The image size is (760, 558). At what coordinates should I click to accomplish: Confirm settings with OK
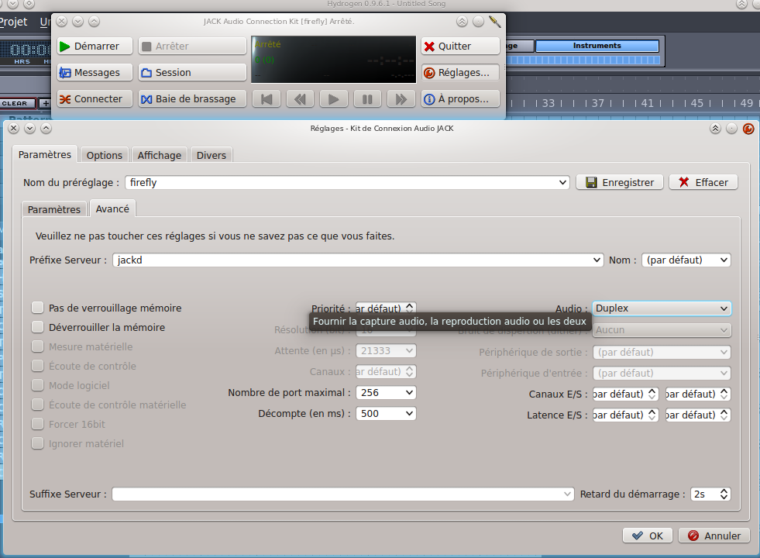point(648,536)
